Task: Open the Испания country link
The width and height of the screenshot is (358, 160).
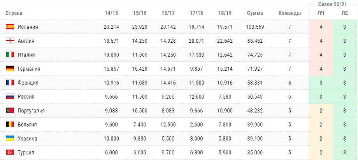Action: click(x=28, y=27)
